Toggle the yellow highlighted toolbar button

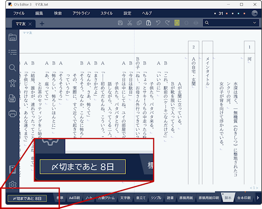tap(177, 23)
